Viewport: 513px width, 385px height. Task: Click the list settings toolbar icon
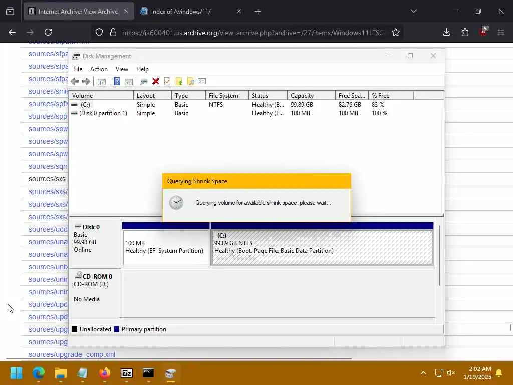[202, 81]
